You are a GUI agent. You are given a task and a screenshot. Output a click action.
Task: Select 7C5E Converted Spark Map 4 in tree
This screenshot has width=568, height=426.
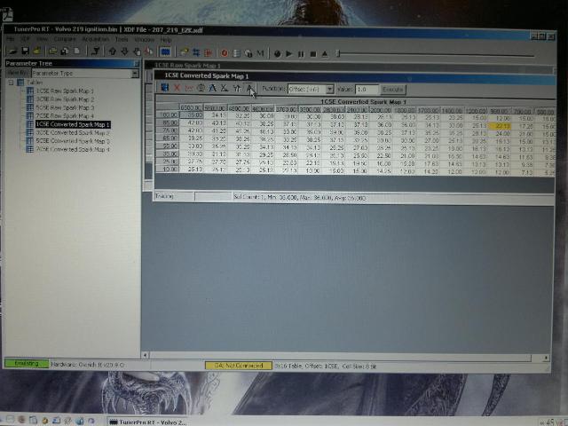pyautogui.click(x=72, y=149)
